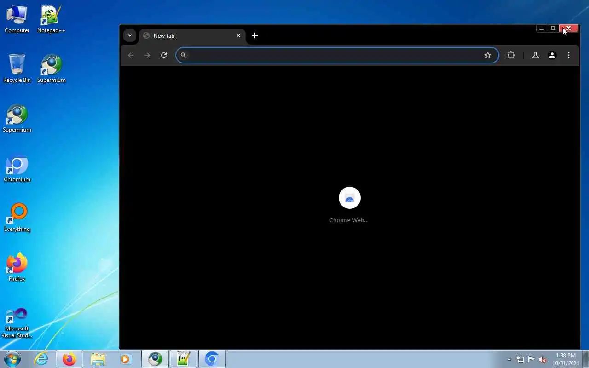Open the muted volume tray icon
The image size is (589, 368).
tap(543, 359)
